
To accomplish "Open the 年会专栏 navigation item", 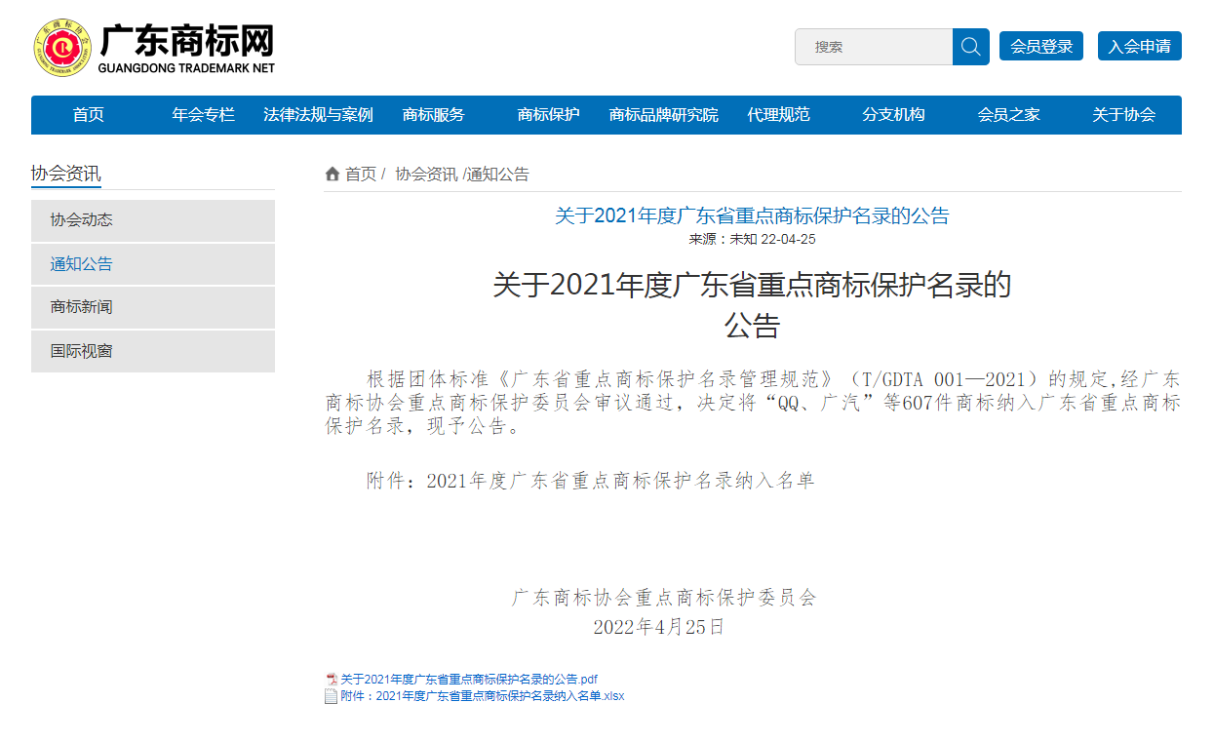I will 203,115.
